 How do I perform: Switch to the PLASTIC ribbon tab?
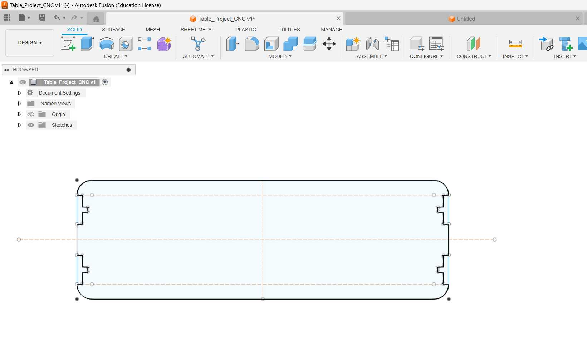[246, 30]
